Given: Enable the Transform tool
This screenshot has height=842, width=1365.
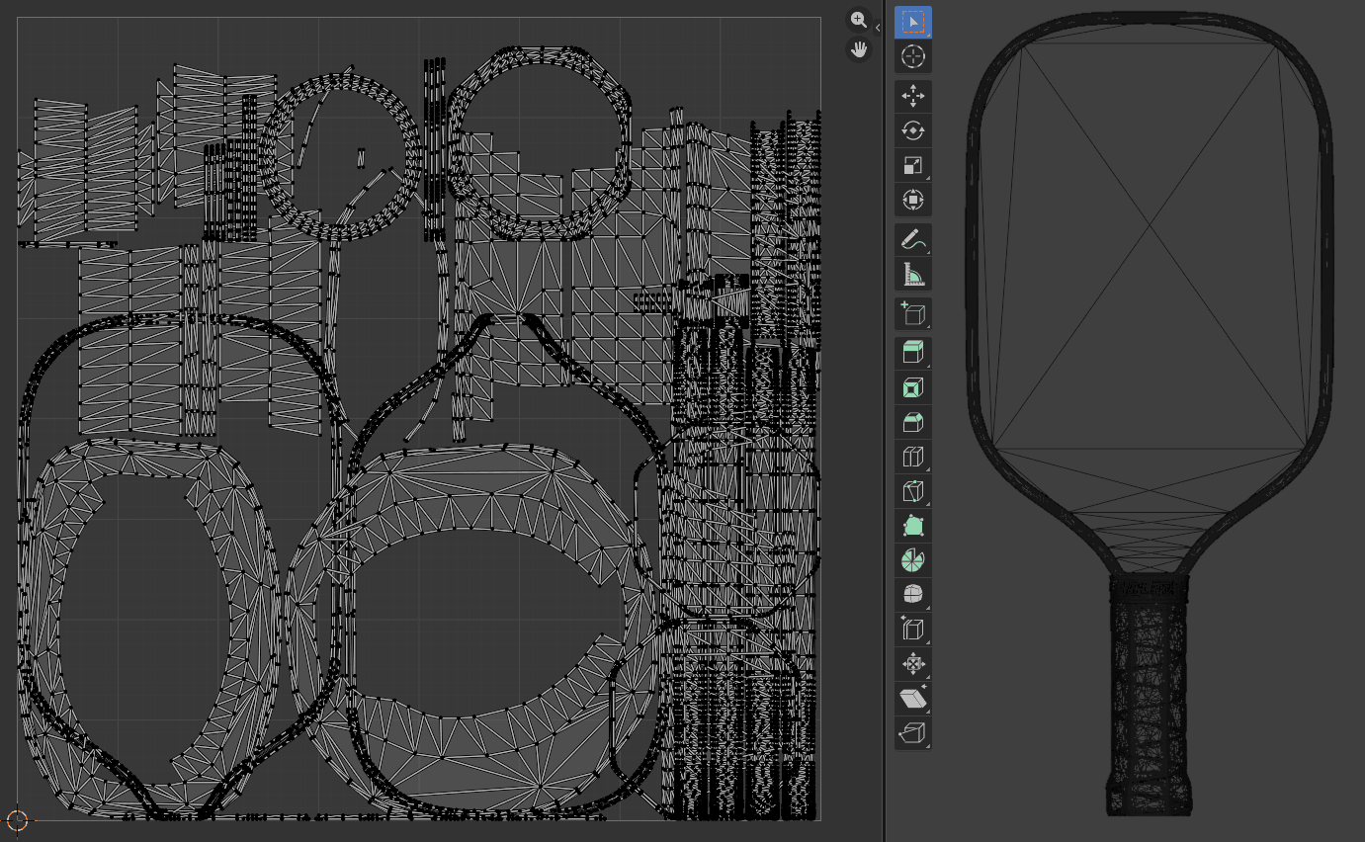Looking at the screenshot, I should point(912,199).
